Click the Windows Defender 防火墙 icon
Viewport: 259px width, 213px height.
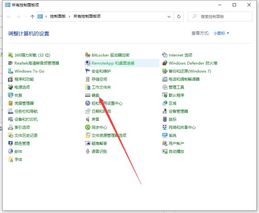[x=165, y=63]
